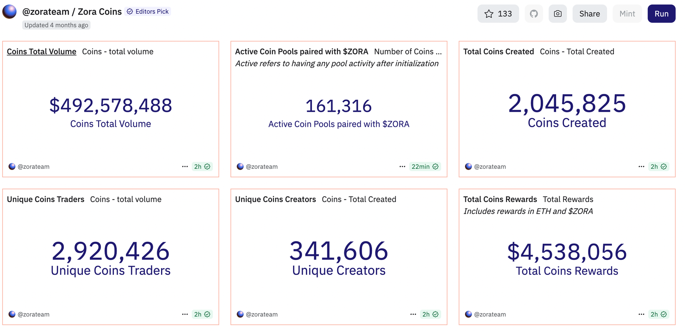The height and width of the screenshot is (333, 687).
Task: Open three-dot menu on Active Coin Pools card
Action: click(402, 167)
